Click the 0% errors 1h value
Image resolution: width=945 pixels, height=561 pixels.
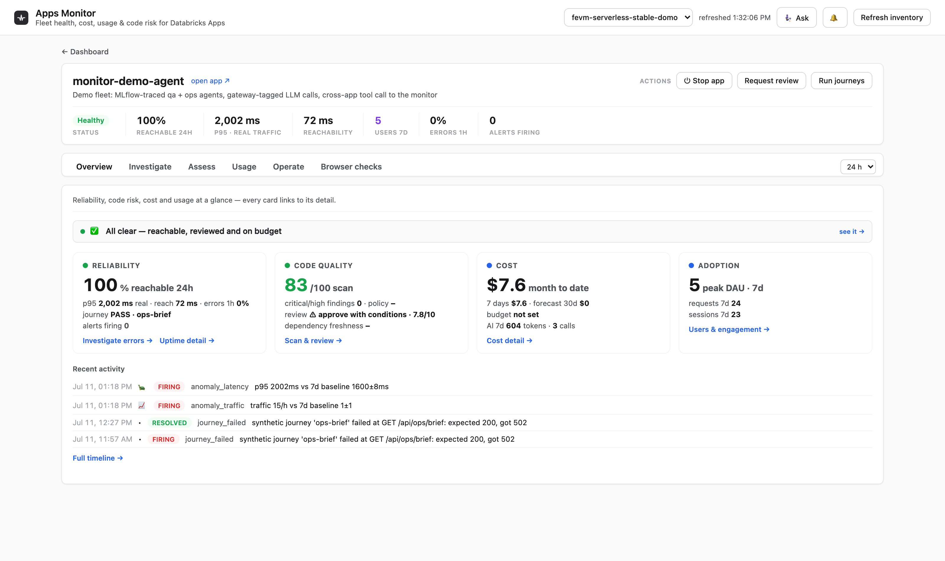[438, 120]
